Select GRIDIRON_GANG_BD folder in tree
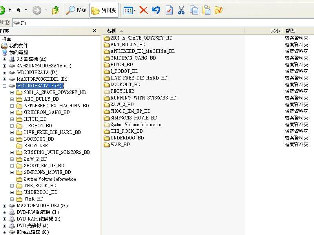This screenshot has height=235, width=314. point(47,112)
